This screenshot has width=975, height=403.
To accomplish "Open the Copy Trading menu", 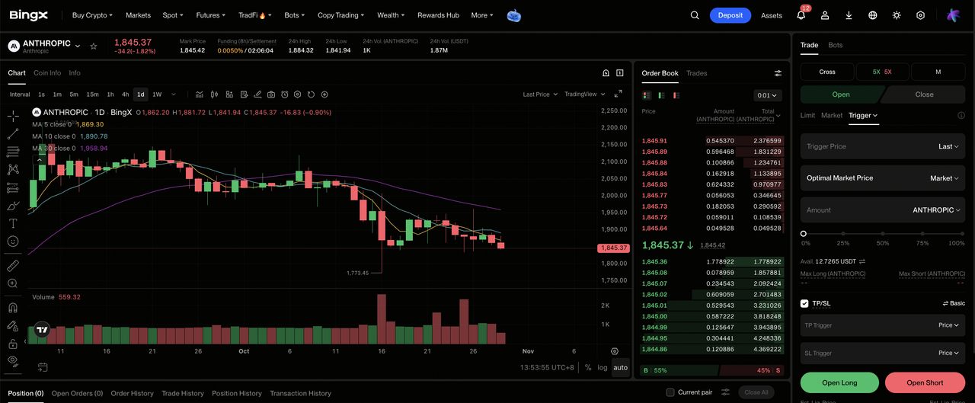I will [340, 15].
